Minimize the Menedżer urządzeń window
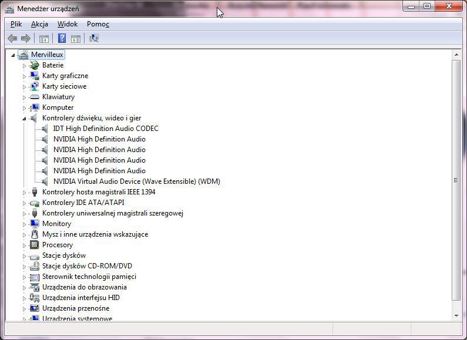467x340 pixels. 411,6
